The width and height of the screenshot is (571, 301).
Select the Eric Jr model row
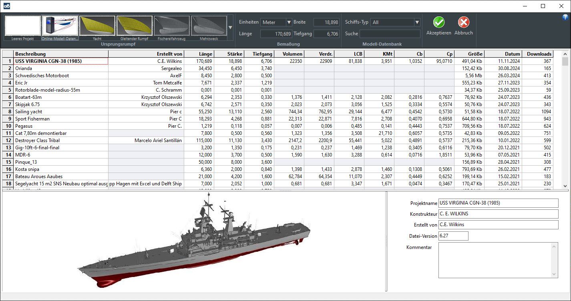pyautogui.click(x=277, y=83)
